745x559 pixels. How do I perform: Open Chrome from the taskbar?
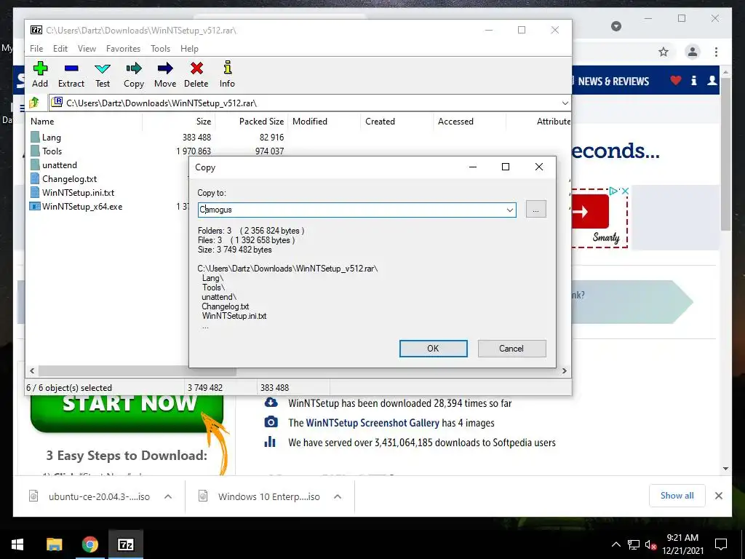(x=89, y=544)
